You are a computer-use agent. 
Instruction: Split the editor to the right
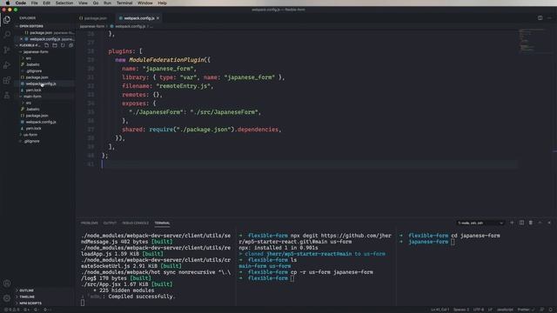(x=540, y=17)
